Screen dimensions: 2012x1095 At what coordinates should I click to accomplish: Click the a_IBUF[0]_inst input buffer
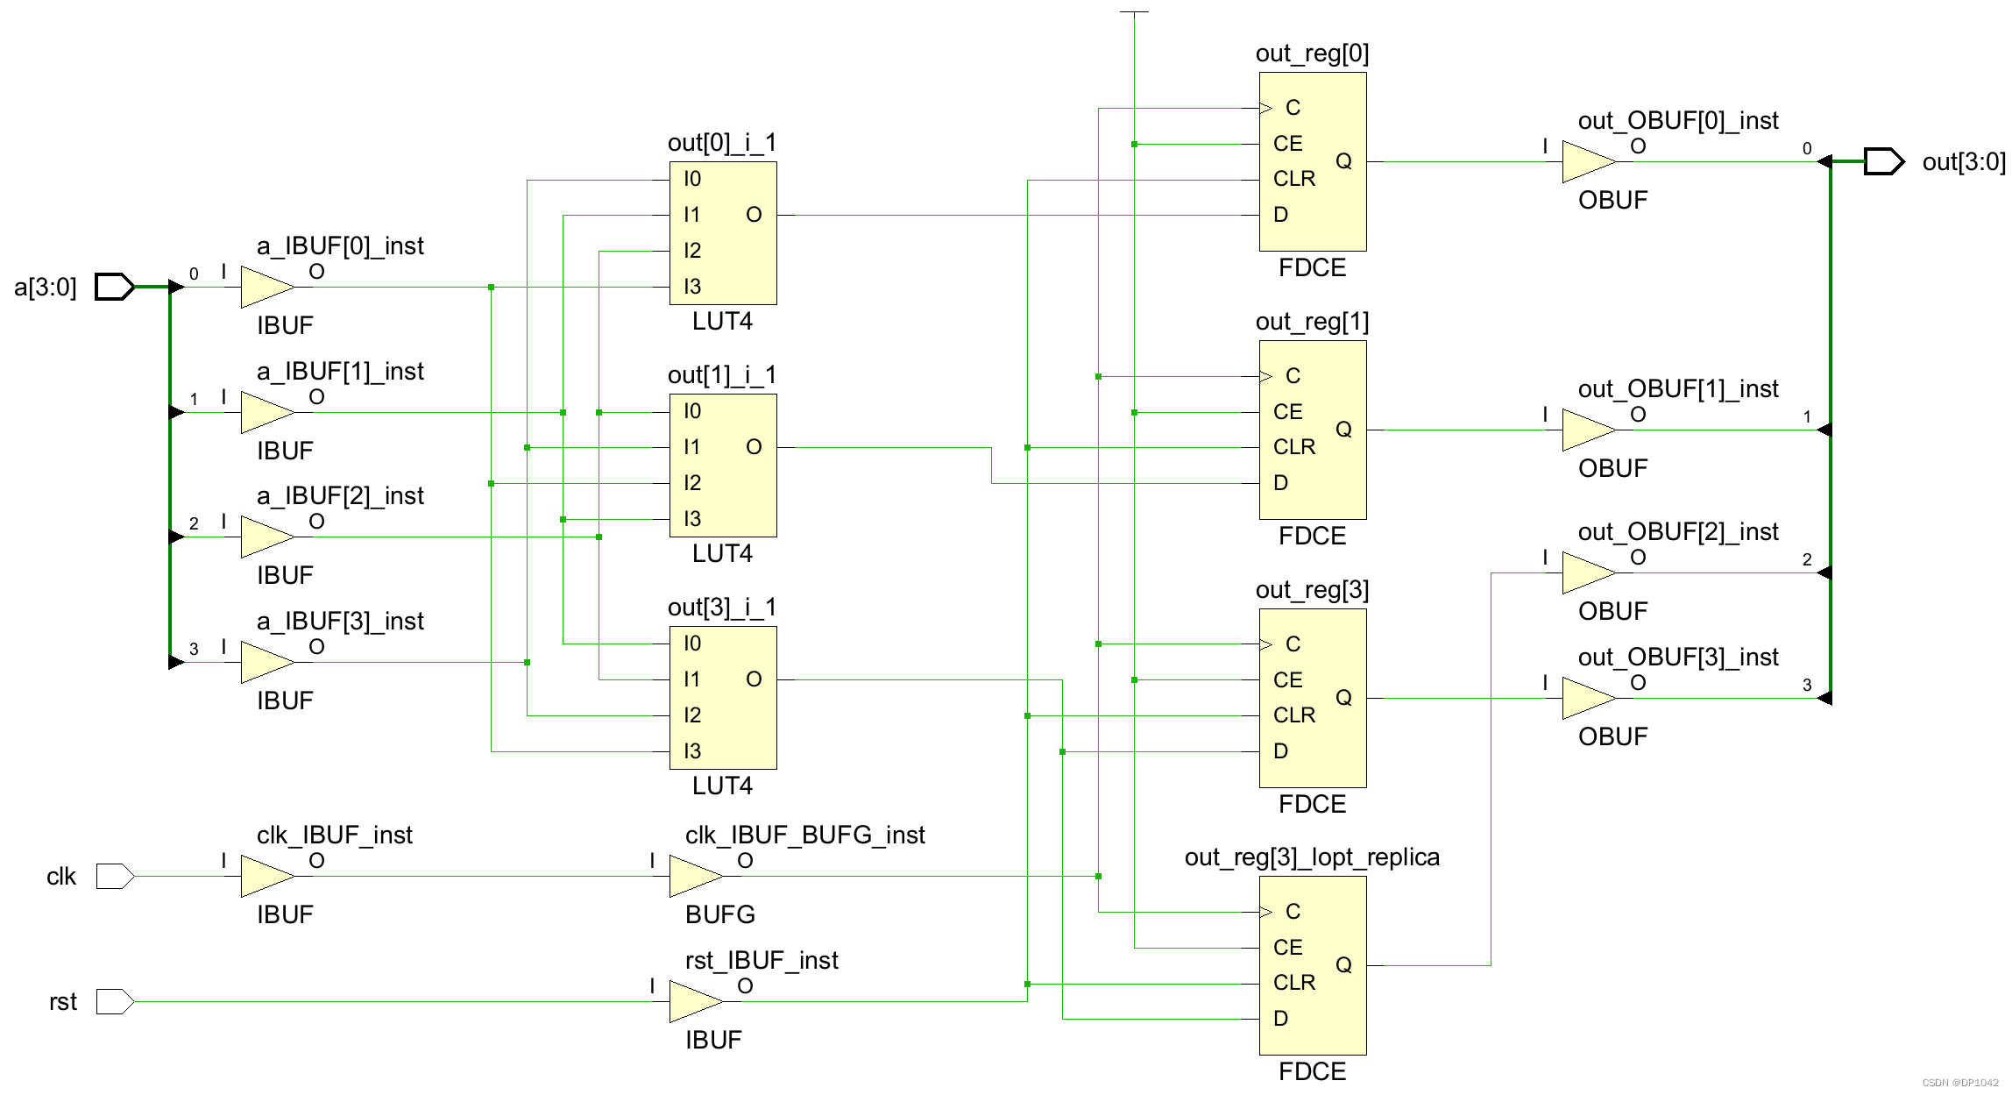(x=263, y=285)
